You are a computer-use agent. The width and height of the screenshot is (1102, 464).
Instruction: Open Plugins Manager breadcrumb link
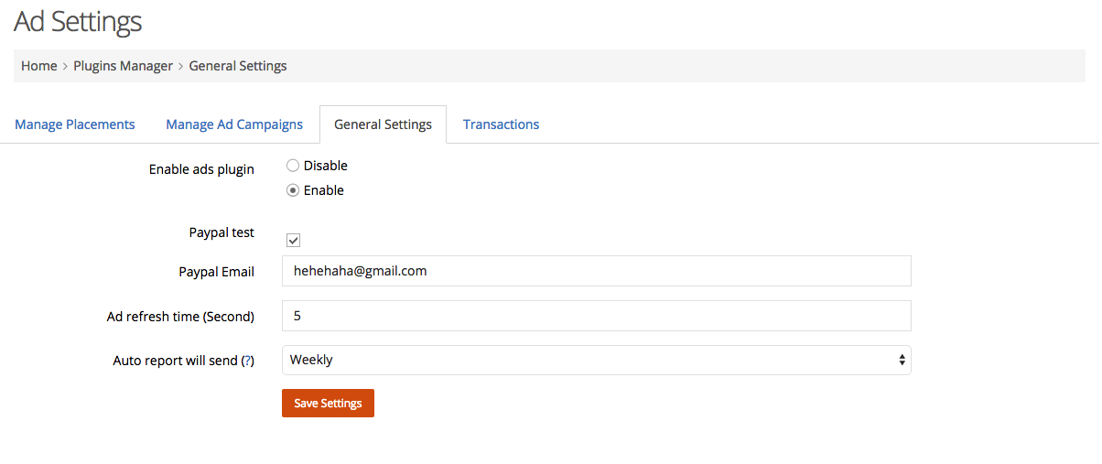[124, 66]
